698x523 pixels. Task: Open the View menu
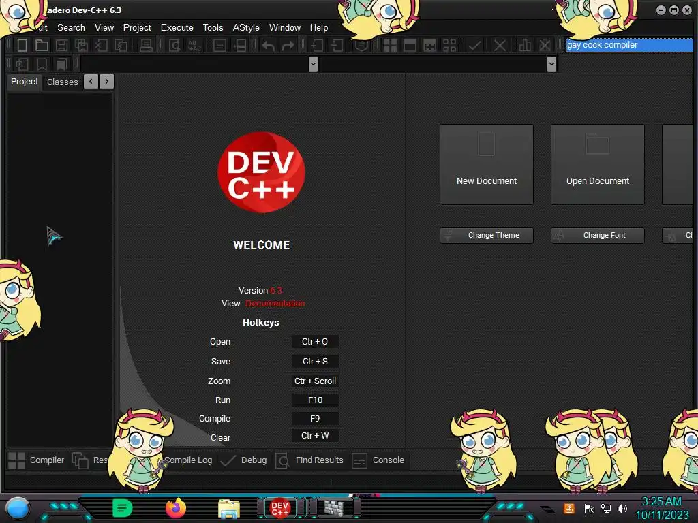[x=104, y=27]
